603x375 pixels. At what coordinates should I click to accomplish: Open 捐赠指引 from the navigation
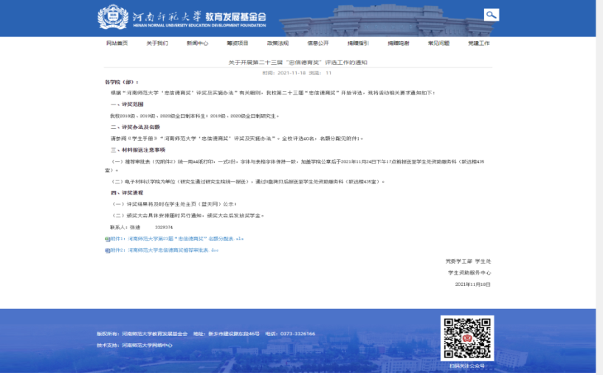(358, 43)
